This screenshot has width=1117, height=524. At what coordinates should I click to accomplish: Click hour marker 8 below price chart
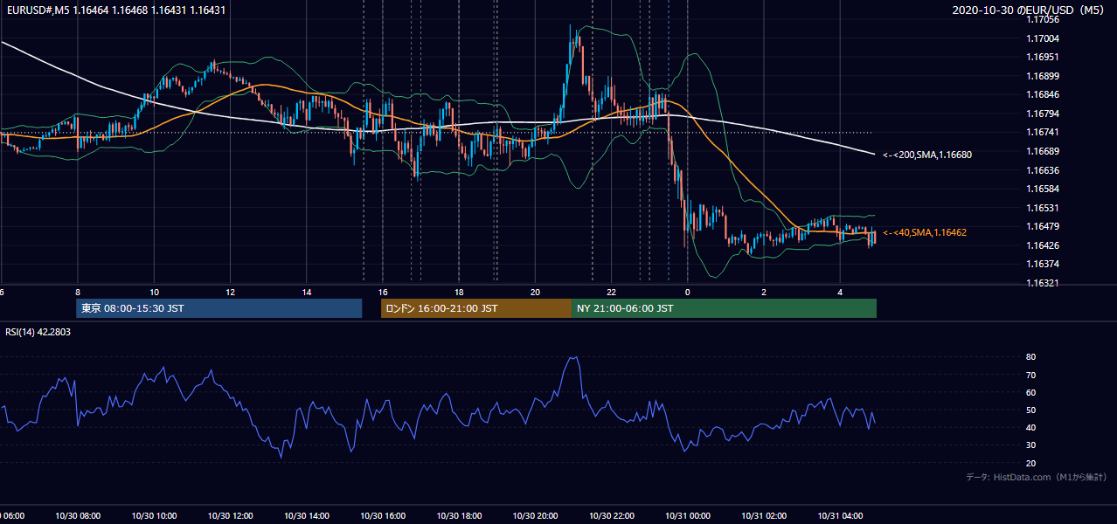[x=78, y=292]
